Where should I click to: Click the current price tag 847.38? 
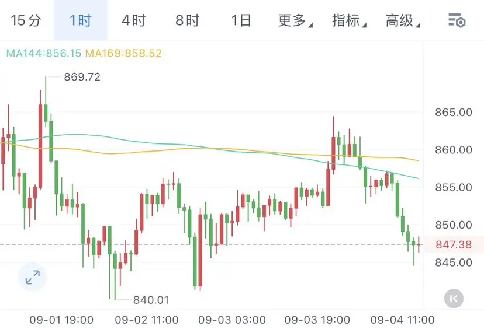click(x=454, y=244)
